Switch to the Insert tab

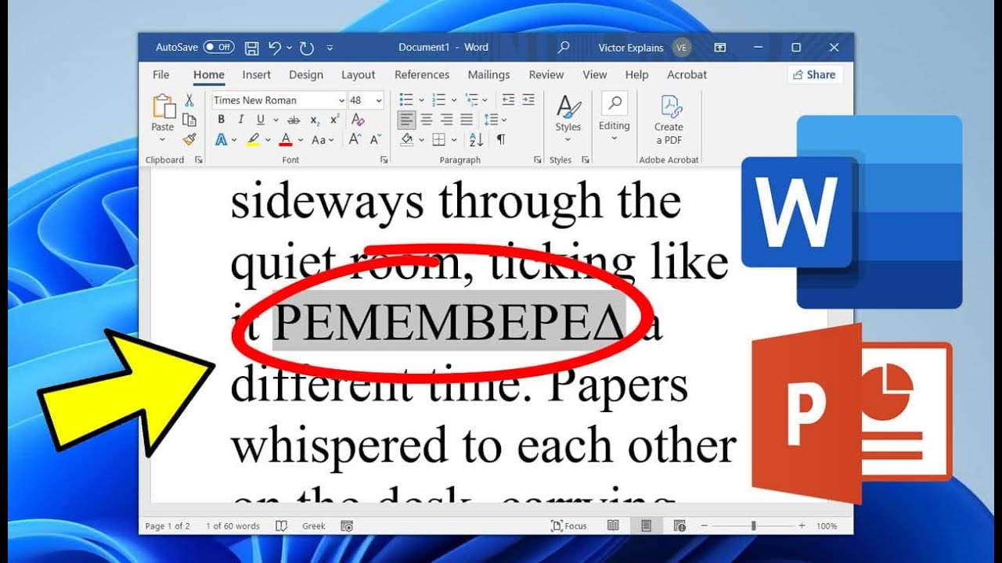point(256,75)
